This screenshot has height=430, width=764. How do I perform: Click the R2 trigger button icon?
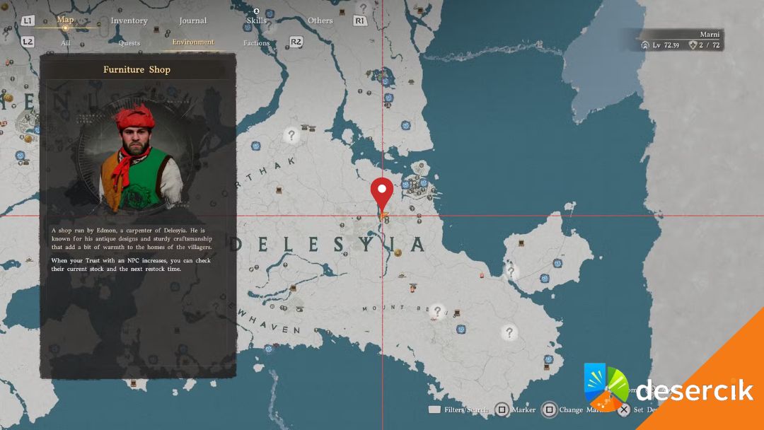click(x=296, y=42)
